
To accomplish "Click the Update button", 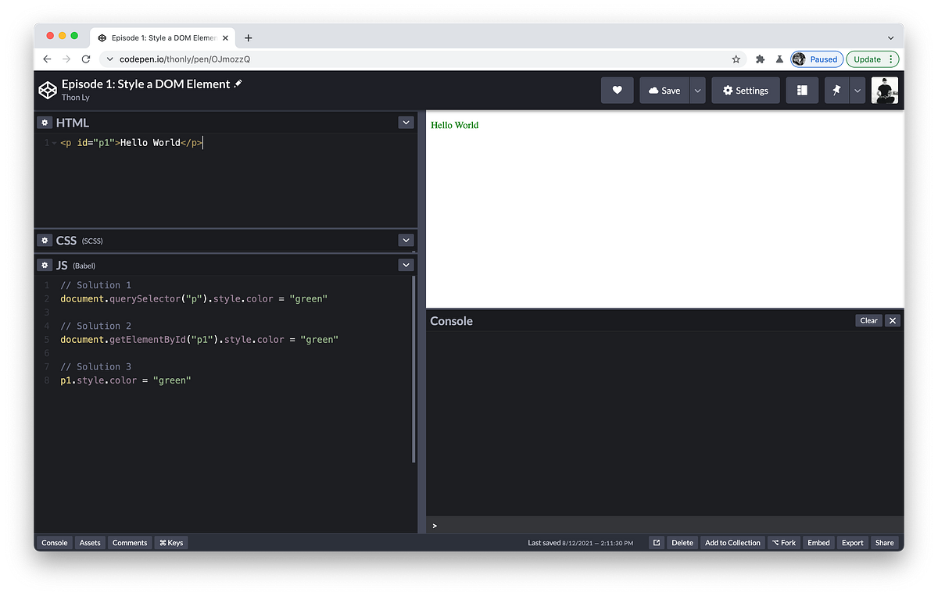I will pos(868,59).
